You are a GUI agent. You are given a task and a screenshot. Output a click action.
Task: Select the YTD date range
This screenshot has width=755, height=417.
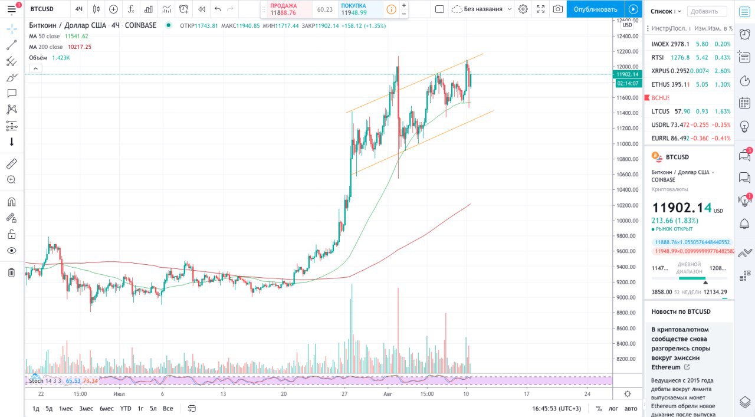pyautogui.click(x=126, y=408)
